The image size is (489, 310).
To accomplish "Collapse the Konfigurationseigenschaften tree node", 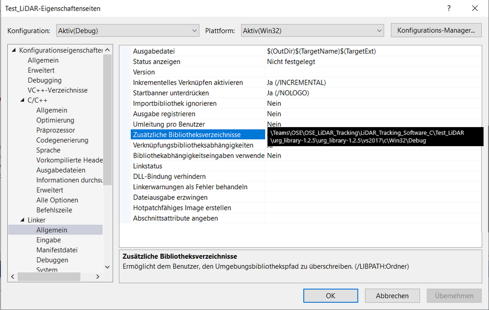I will coord(14,50).
